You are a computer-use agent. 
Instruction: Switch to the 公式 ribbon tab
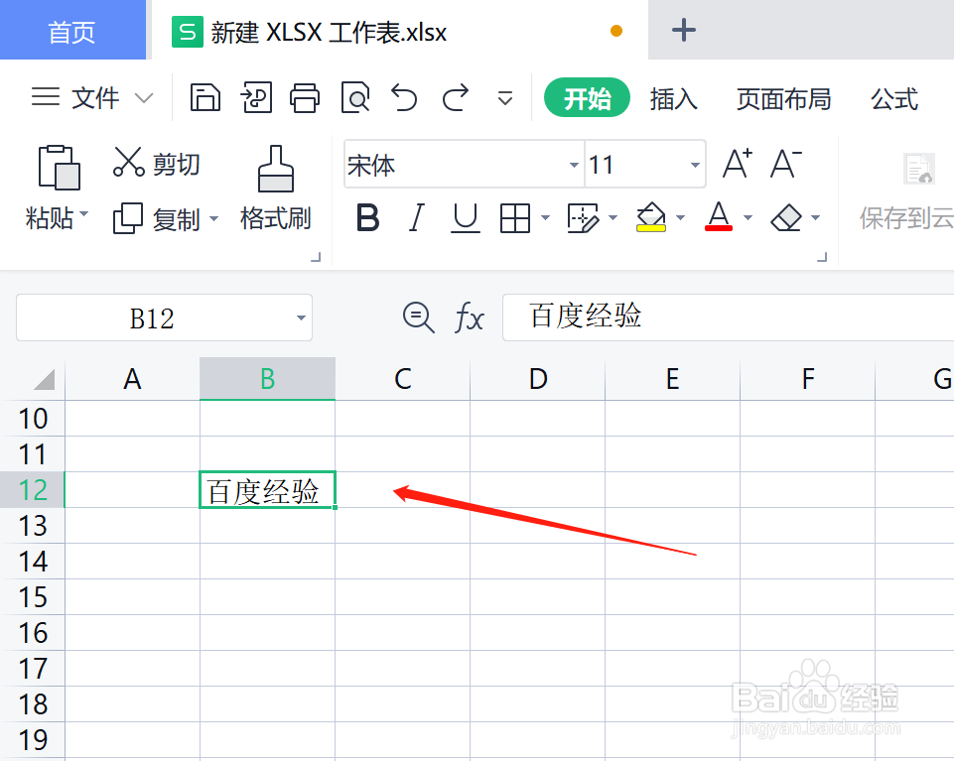click(893, 98)
